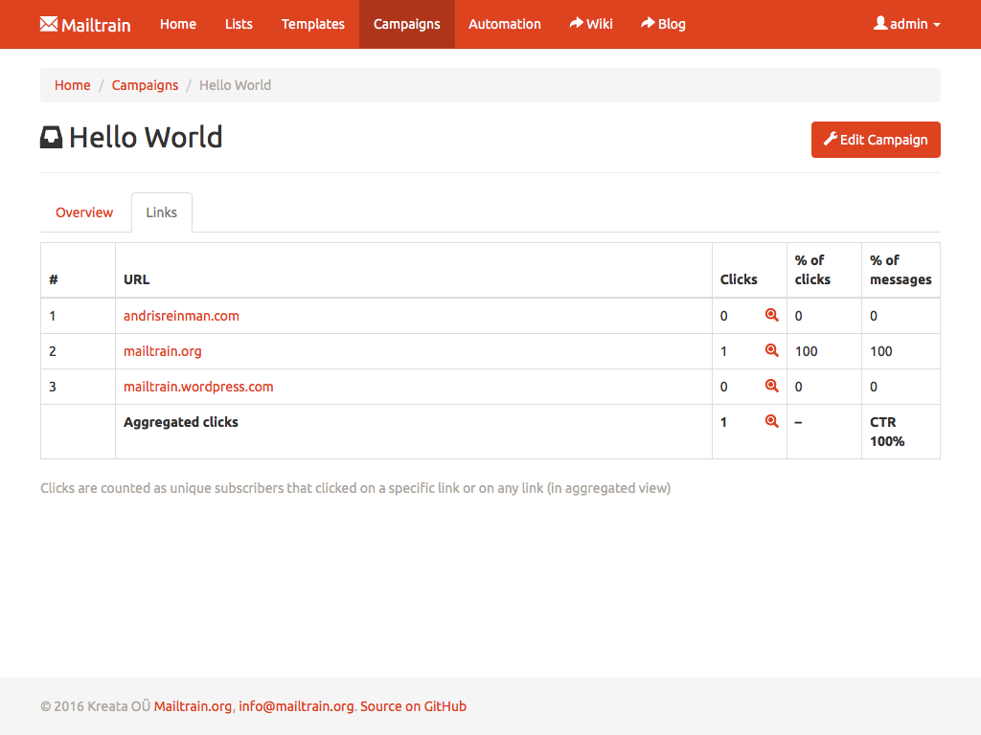Click Campaigns in the breadcrumb

coord(145,85)
